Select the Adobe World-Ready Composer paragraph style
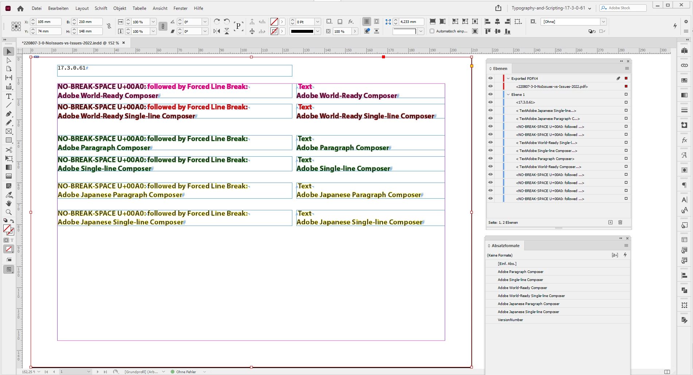Screen dimensions: 693x375 557,288
